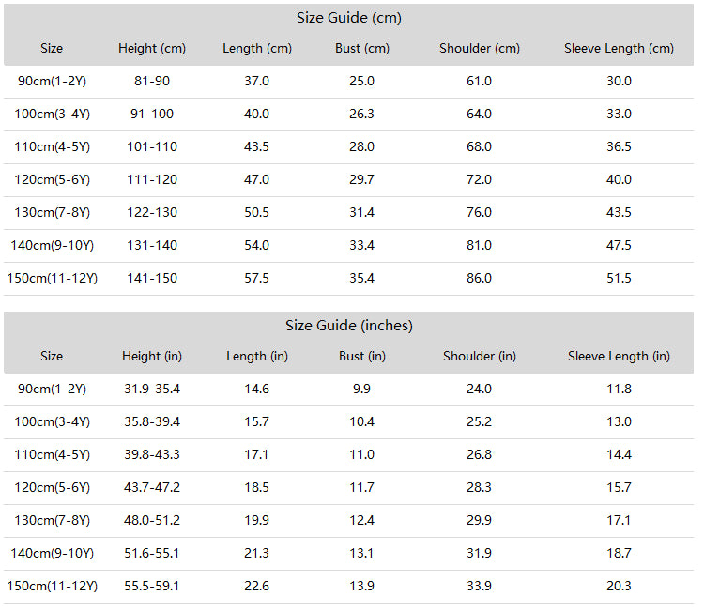The image size is (704, 612).
Task: Click the Shoulder (in) column header
Action: tap(480, 357)
